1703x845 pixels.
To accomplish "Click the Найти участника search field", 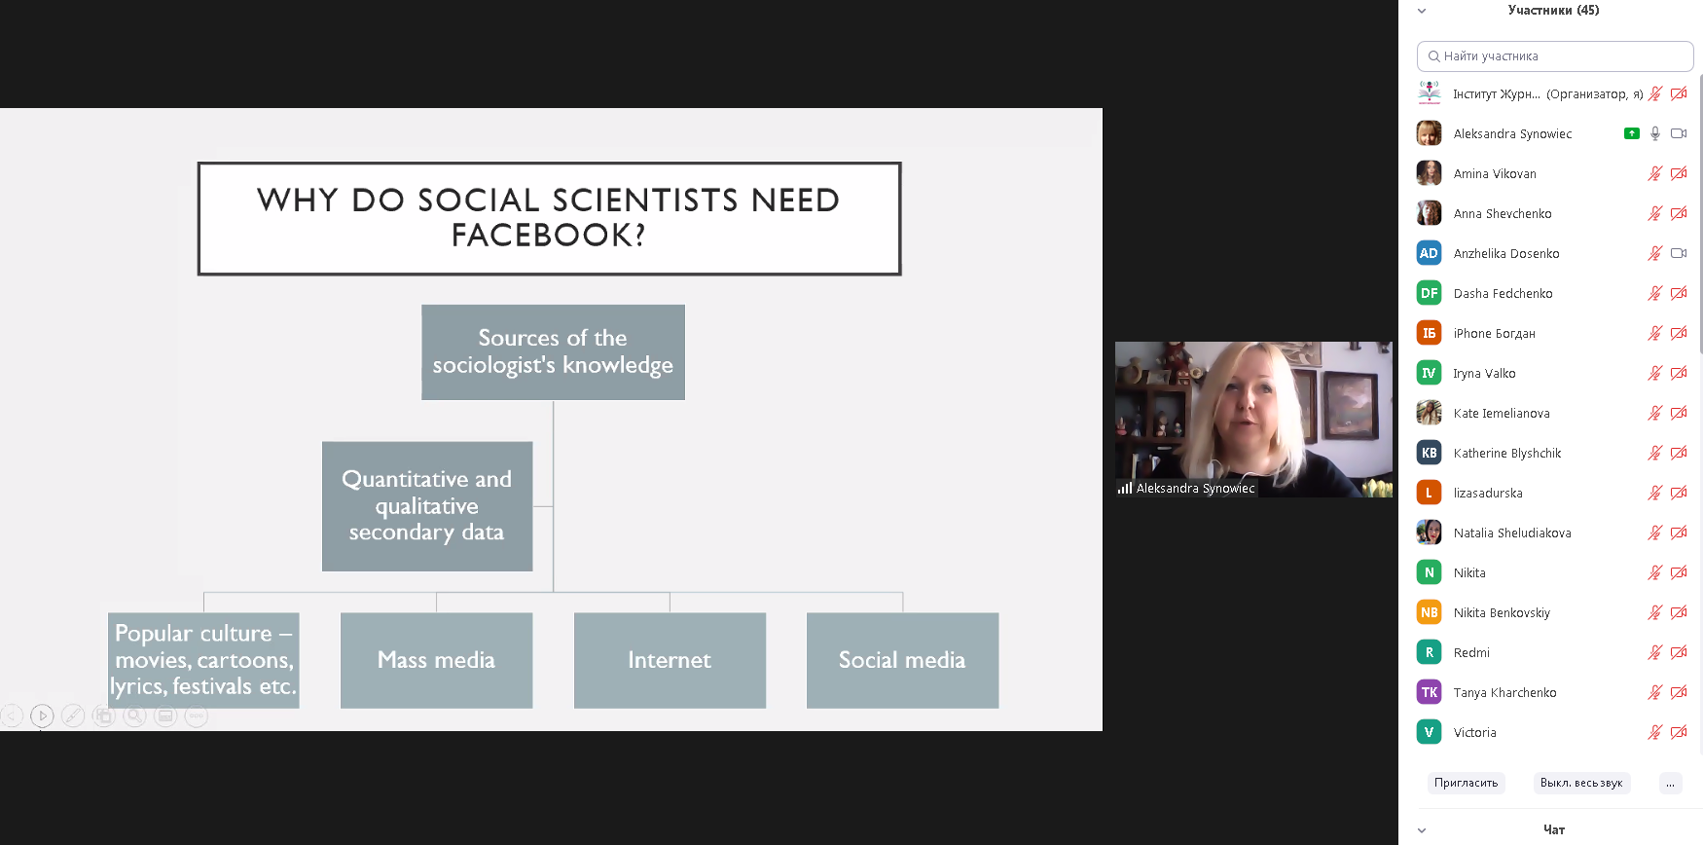I will (1555, 56).
